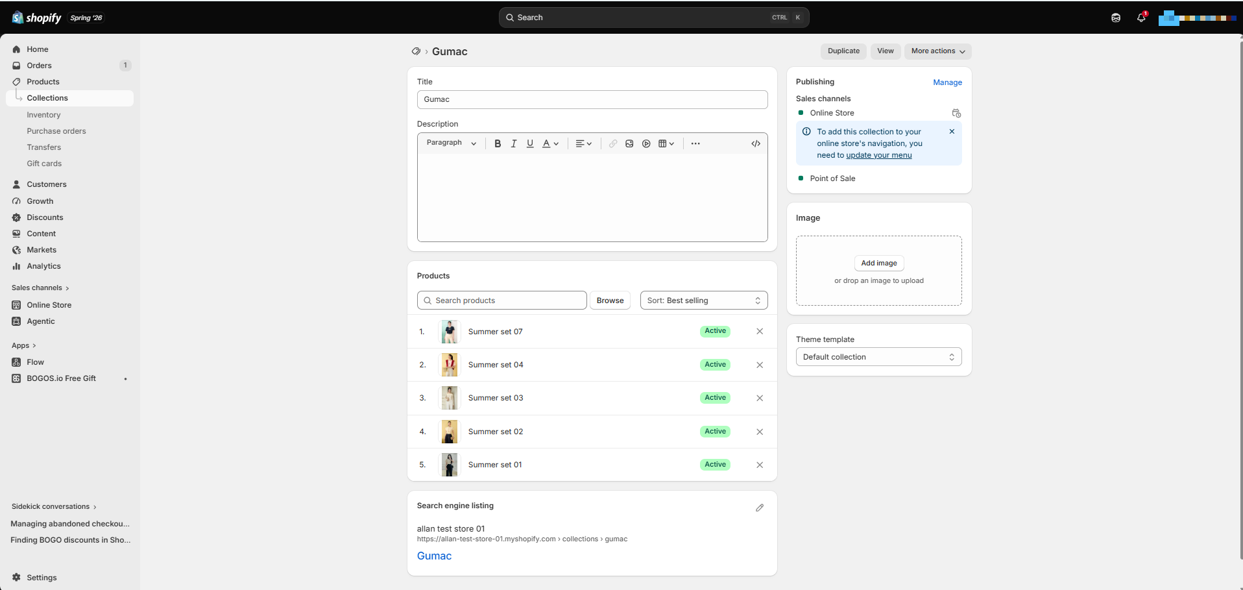The image size is (1243, 590).
Task: Remove Summer set 07 from collection
Action: 760,331
